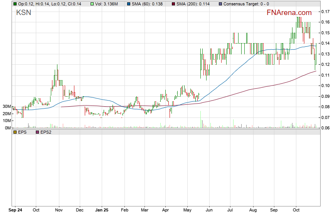
Task: Click the Sep 24 date axis label
Action: 16,211
